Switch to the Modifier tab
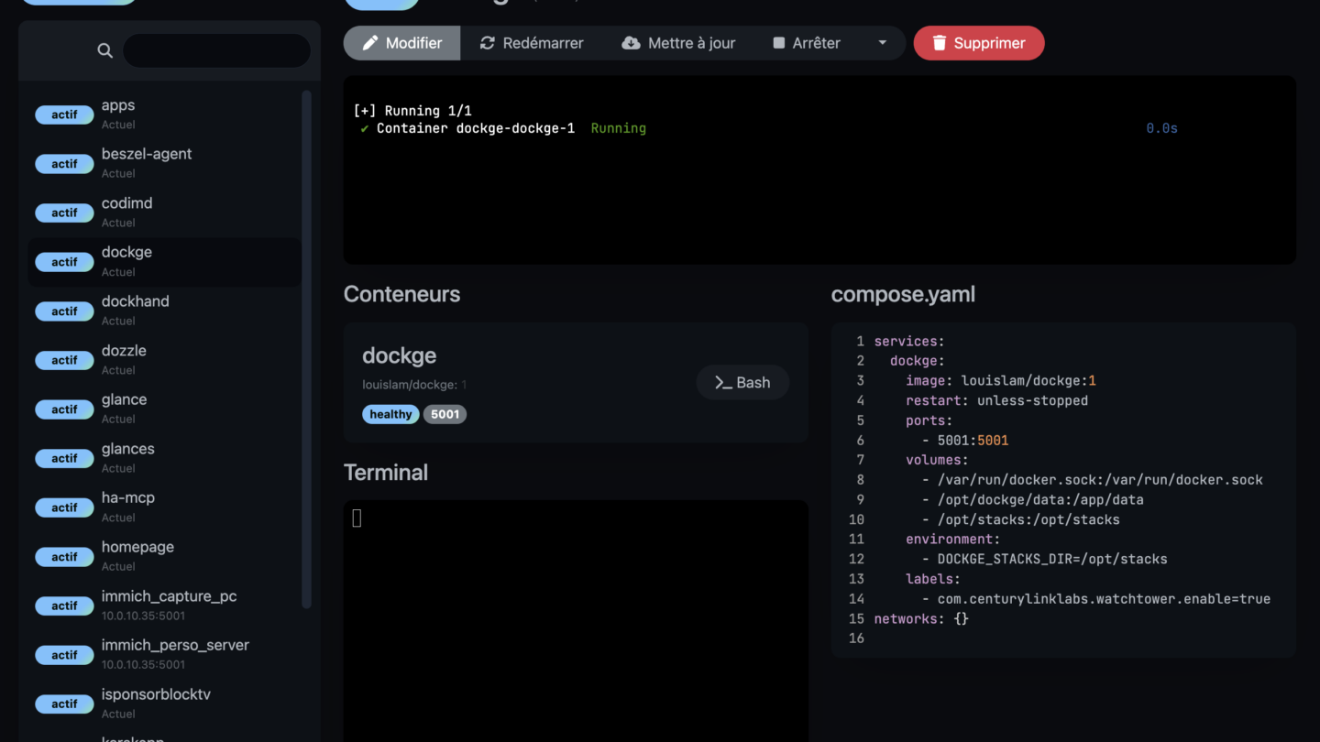The height and width of the screenshot is (742, 1320). click(401, 42)
